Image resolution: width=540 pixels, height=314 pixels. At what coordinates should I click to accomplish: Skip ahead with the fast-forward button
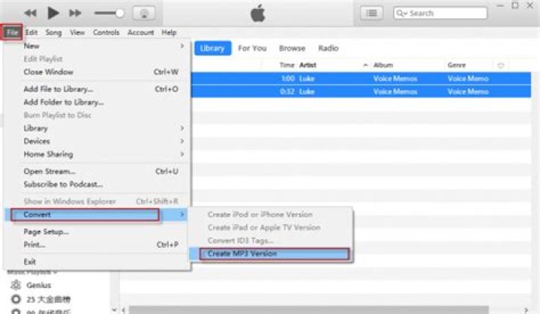75,13
